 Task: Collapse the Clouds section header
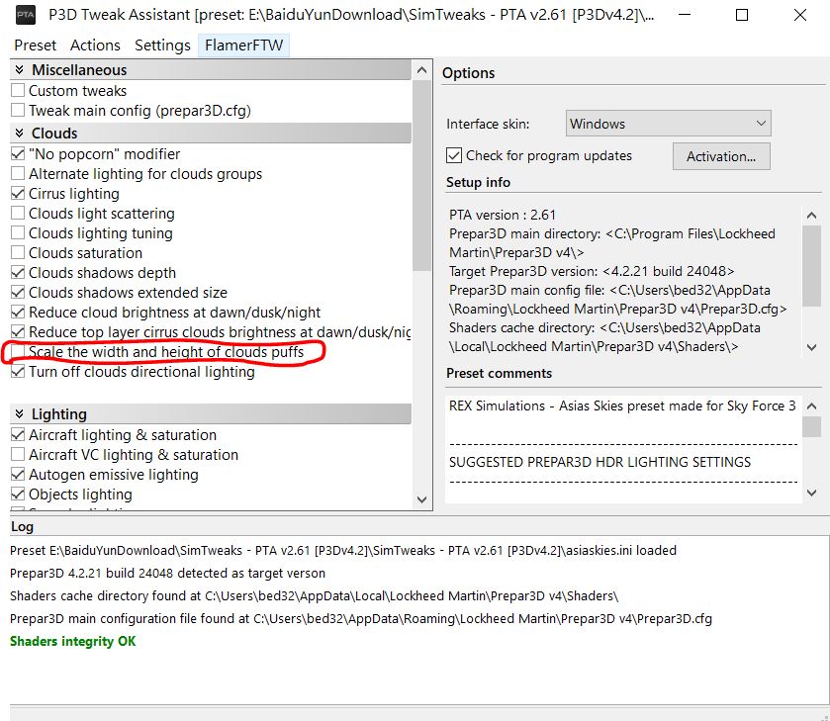(x=19, y=134)
